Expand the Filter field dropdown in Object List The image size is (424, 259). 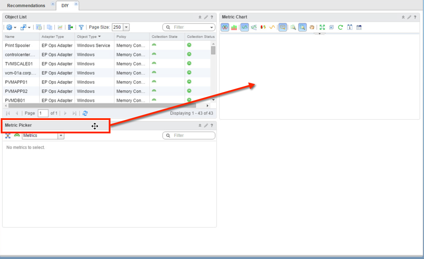click(x=211, y=27)
